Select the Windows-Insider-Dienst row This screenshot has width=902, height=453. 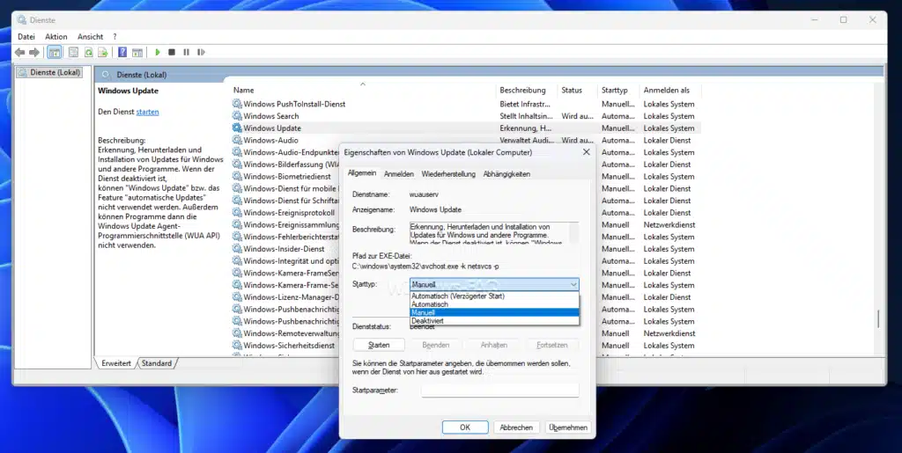[x=285, y=249]
